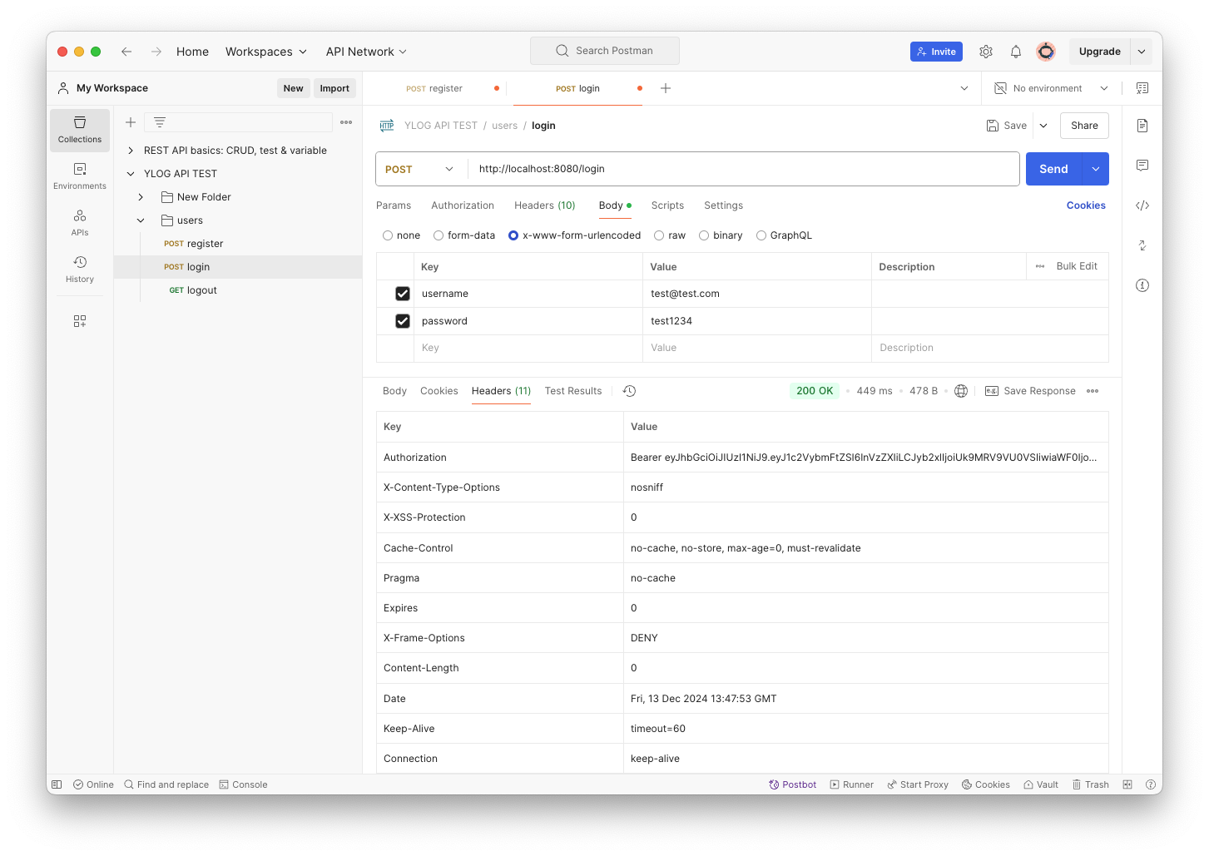
Task: Open the Environments sidebar panel
Action: [x=80, y=176]
